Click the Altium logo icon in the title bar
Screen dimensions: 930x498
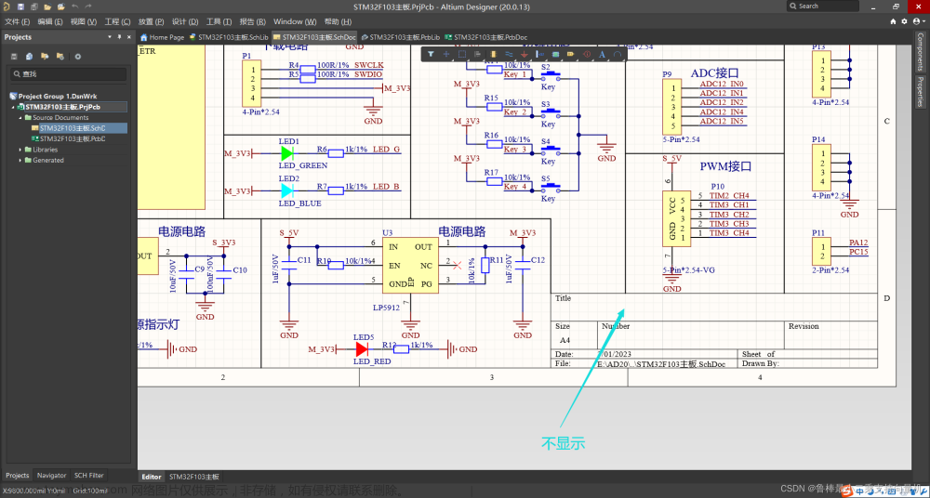pyautogui.click(x=6, y=7)
